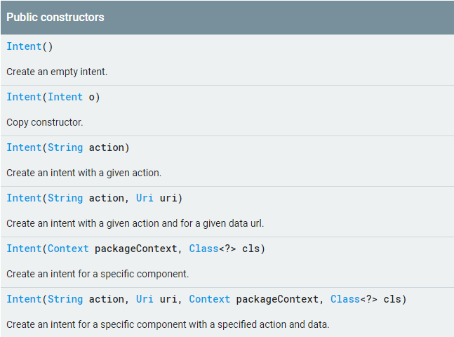Click the 'Public constructors' table header
The height and width of the screenshot is (337, 454).
pos(55,17)
